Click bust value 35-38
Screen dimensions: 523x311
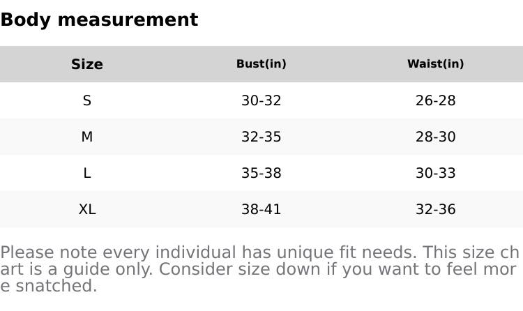[x=261, y=173]
